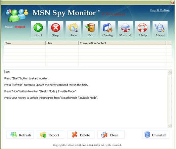The image size is (176, 149).
Task: Open the About icon
Action: [160, 29]
